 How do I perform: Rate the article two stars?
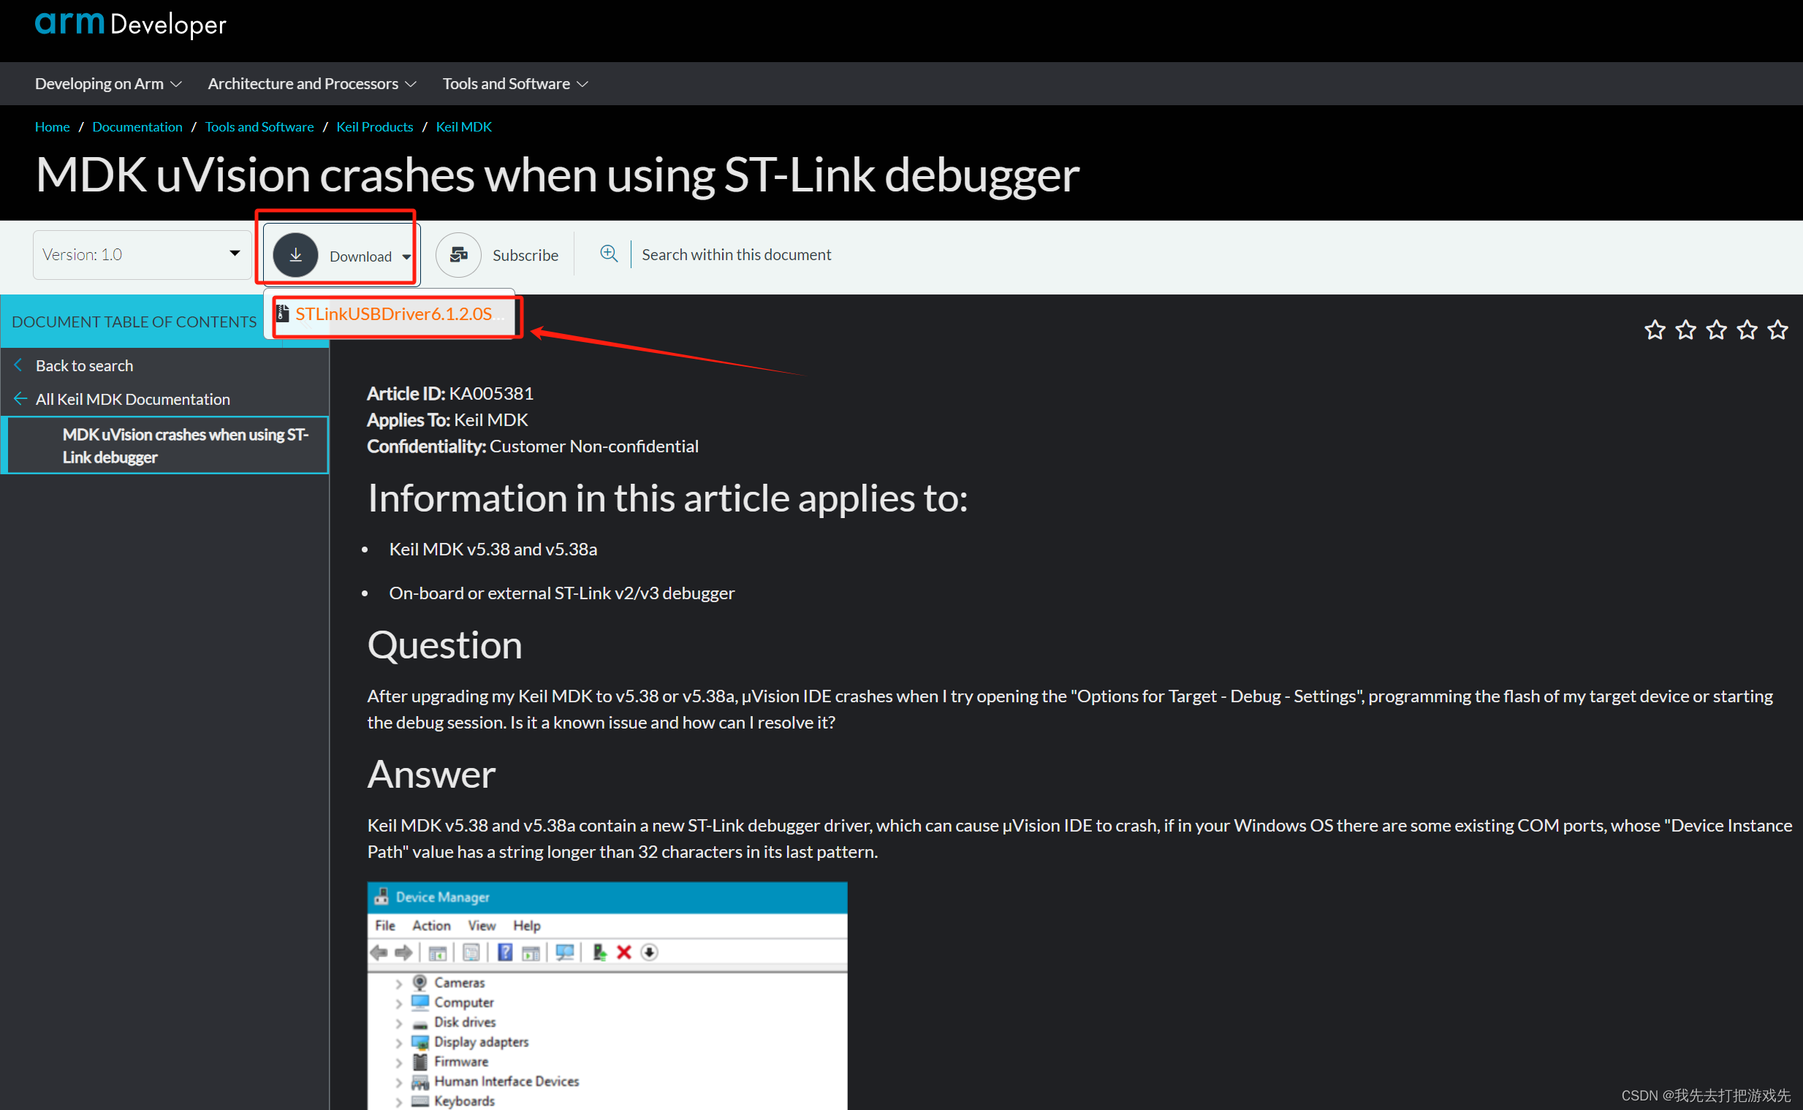(x=1685, y=330)
